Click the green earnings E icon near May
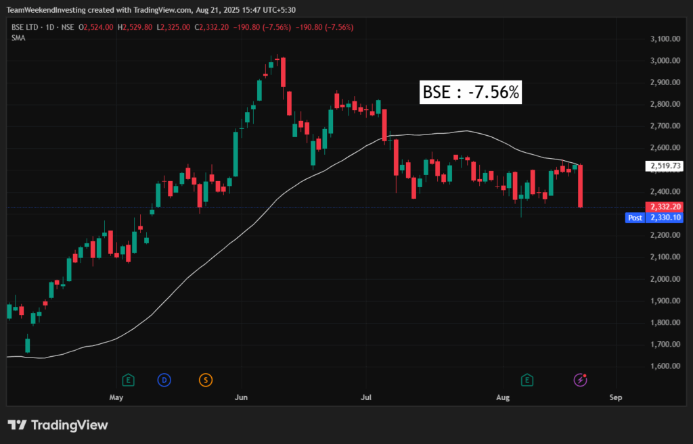This screenshot has height=444, width=693. pos(128,380)
